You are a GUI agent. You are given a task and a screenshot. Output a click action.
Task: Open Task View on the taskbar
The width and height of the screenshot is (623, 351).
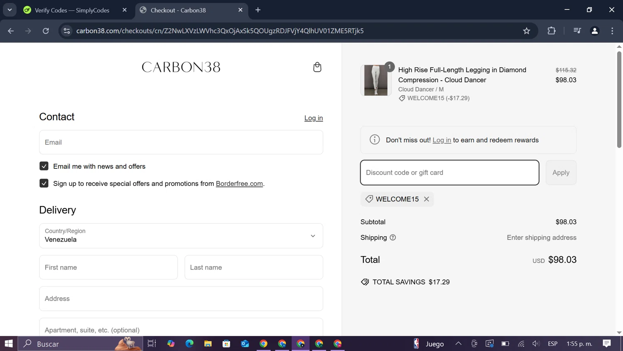[152, 344]
